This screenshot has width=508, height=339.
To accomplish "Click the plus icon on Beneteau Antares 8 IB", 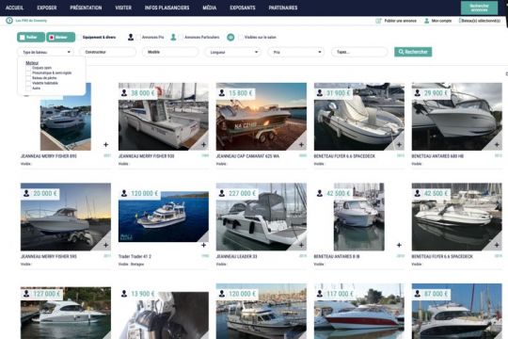I will pos(399,245).
